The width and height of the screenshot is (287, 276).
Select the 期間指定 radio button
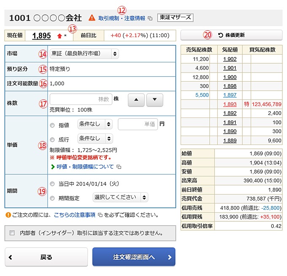click(x=52, y=198)
